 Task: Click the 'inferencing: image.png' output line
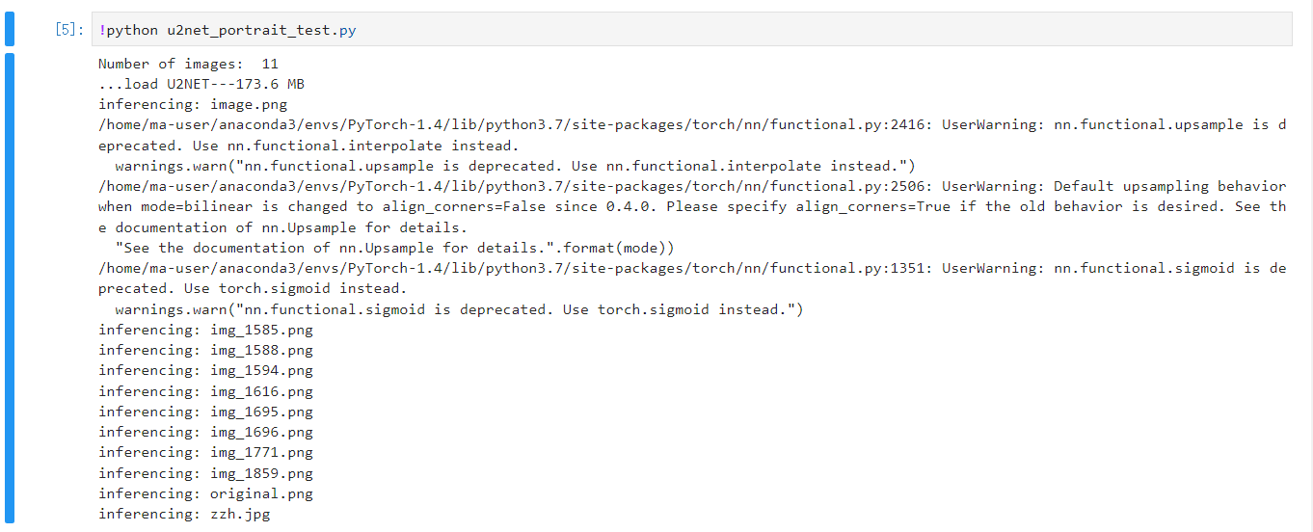193,104
